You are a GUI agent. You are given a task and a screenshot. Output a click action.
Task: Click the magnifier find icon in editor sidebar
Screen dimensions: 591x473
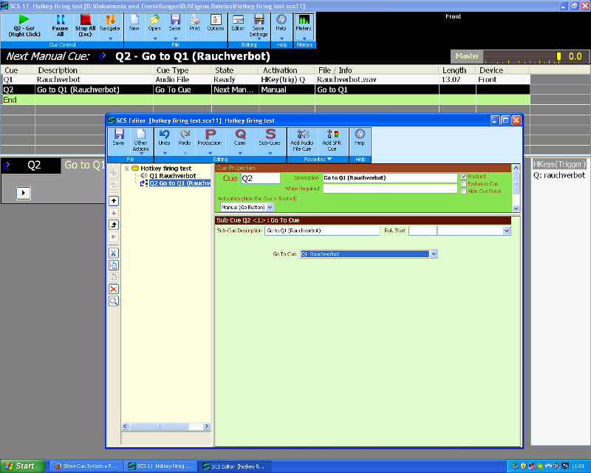pyautogui.click(x=114, y=302)
